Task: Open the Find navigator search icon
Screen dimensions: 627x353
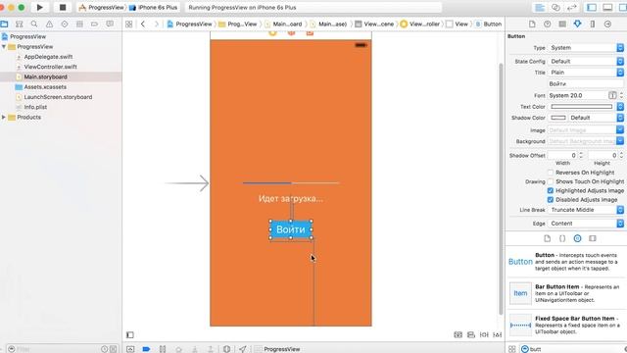Action: tap(34, 24)
